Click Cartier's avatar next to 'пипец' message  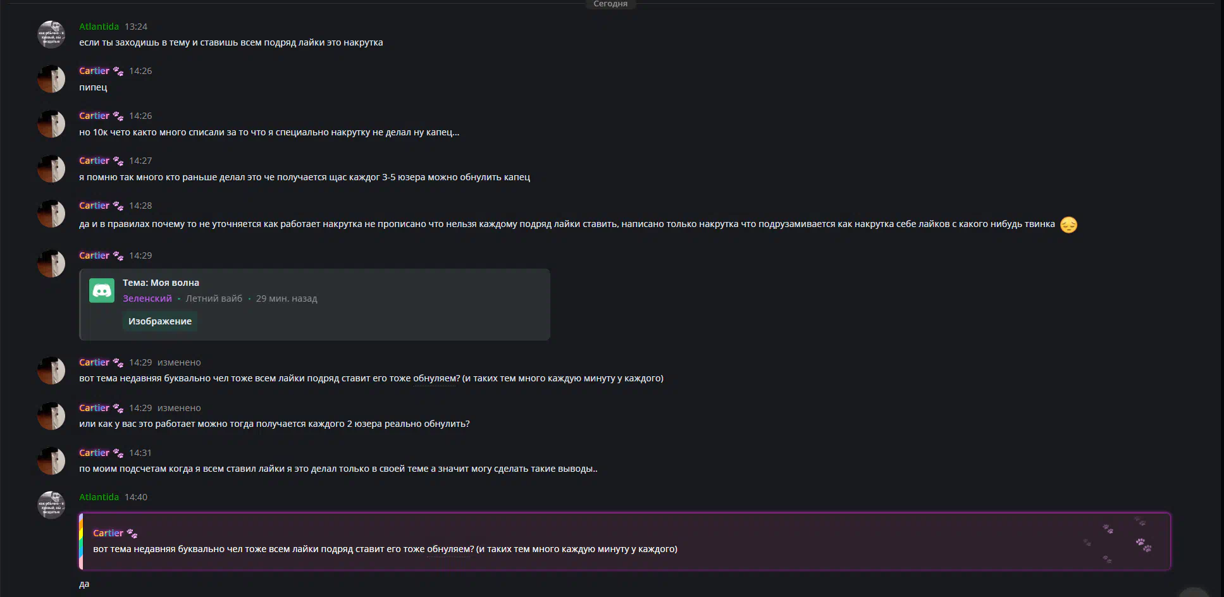point(51,79)
